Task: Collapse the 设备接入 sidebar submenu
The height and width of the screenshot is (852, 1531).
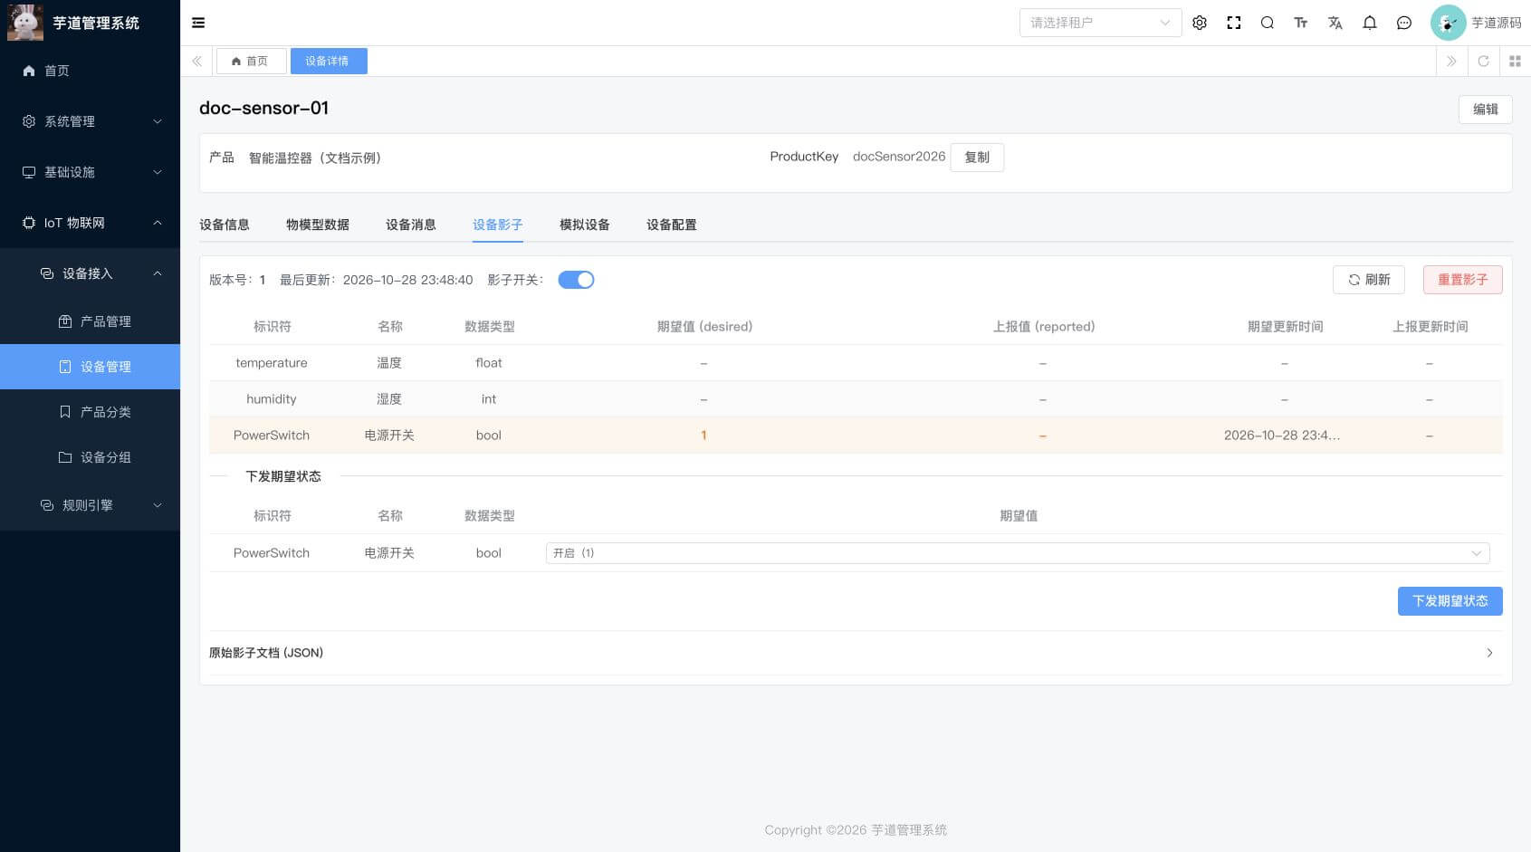Action: [91, 273]
